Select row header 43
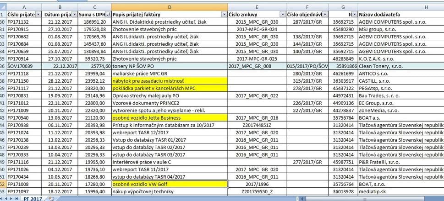 pyautogui.click(x=3, y=118)
